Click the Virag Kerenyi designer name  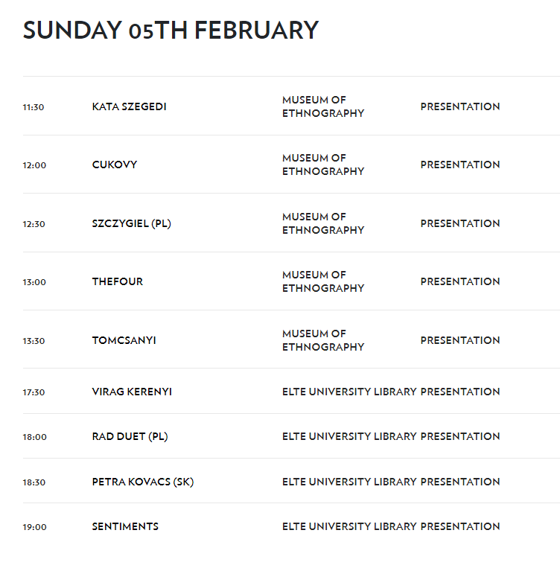pyautogui.click(x=132, y=392)
